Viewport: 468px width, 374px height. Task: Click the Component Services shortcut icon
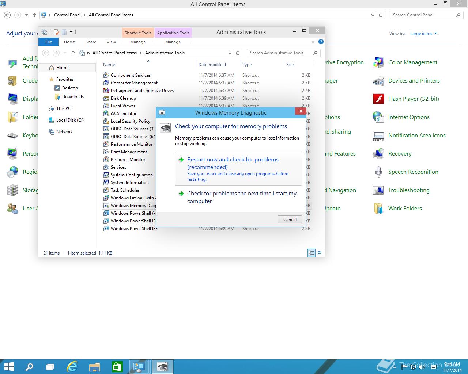coord(106,75)
